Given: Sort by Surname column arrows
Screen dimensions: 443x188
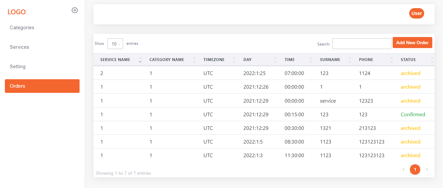Looking at the screenshot, I should [350, 60].
